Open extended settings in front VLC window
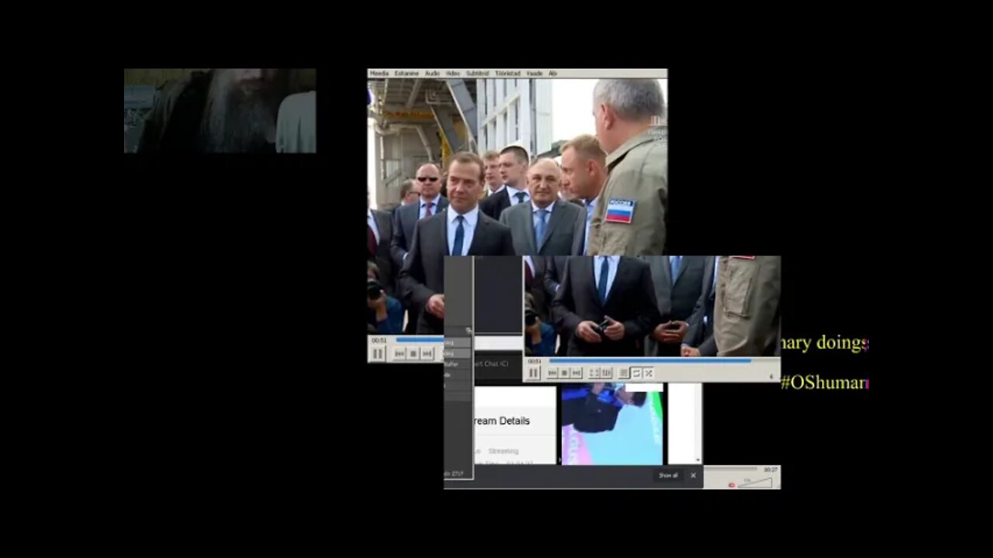Image resolution: width=993 pixels, height=558 pixels. tap(607, 373)
